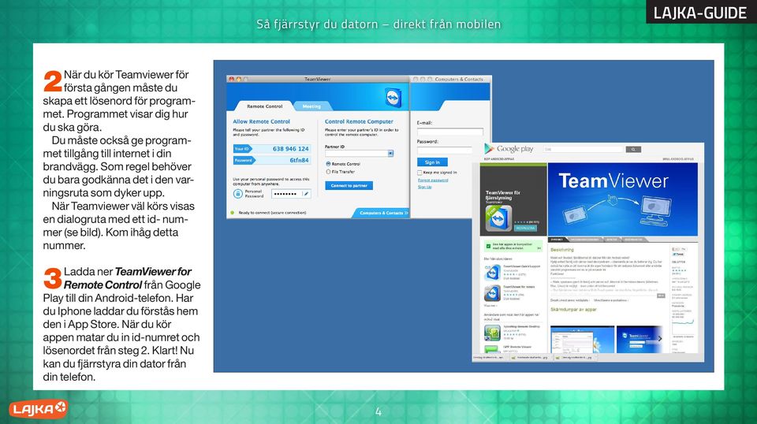Switch to the Remote Control tab
The height and width of the screenshot is (424, 757).
[265, 106]
